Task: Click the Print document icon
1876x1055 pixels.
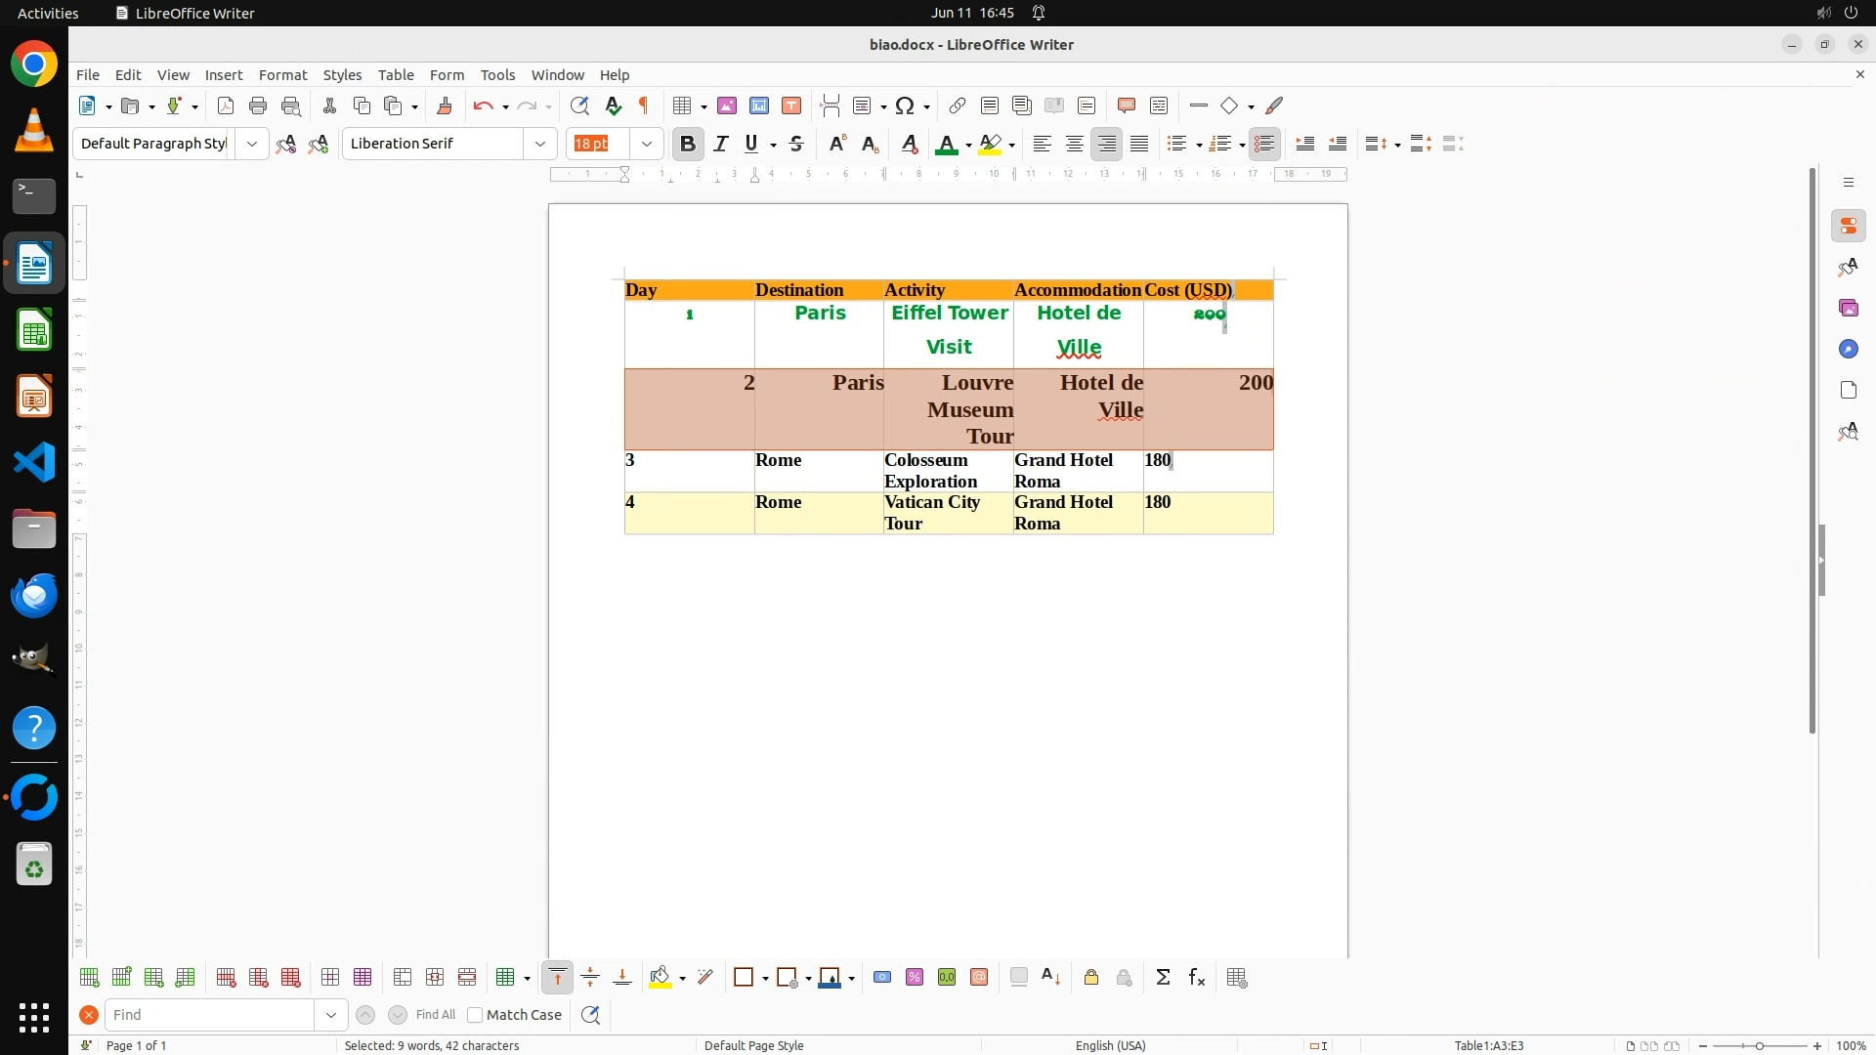Action: tap(258, 105)
